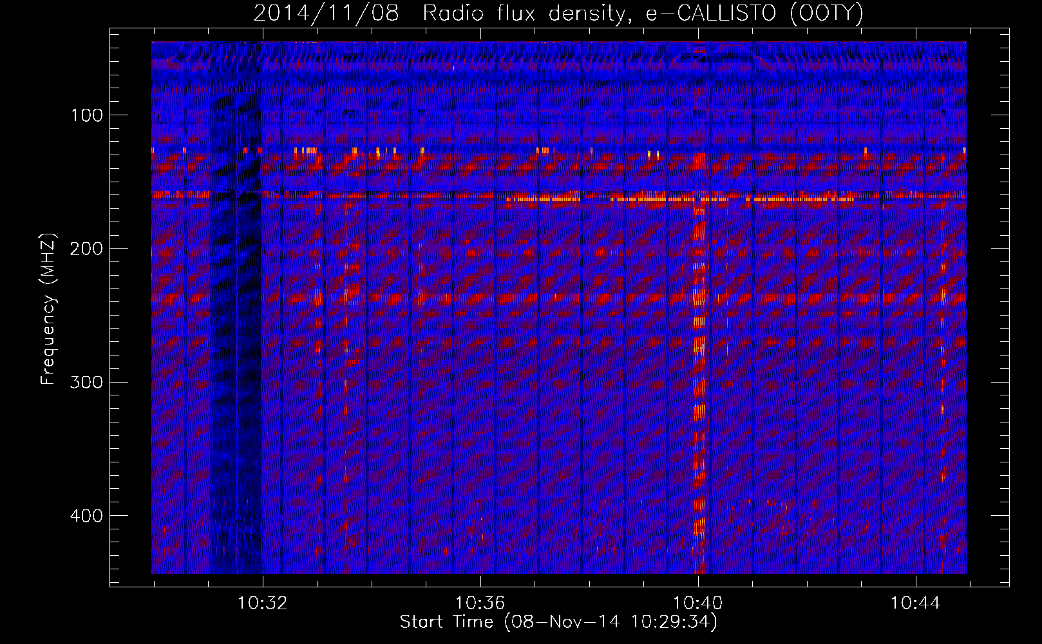
Task: Click the 10:40 time tick label
Action: tap(697, 603)
